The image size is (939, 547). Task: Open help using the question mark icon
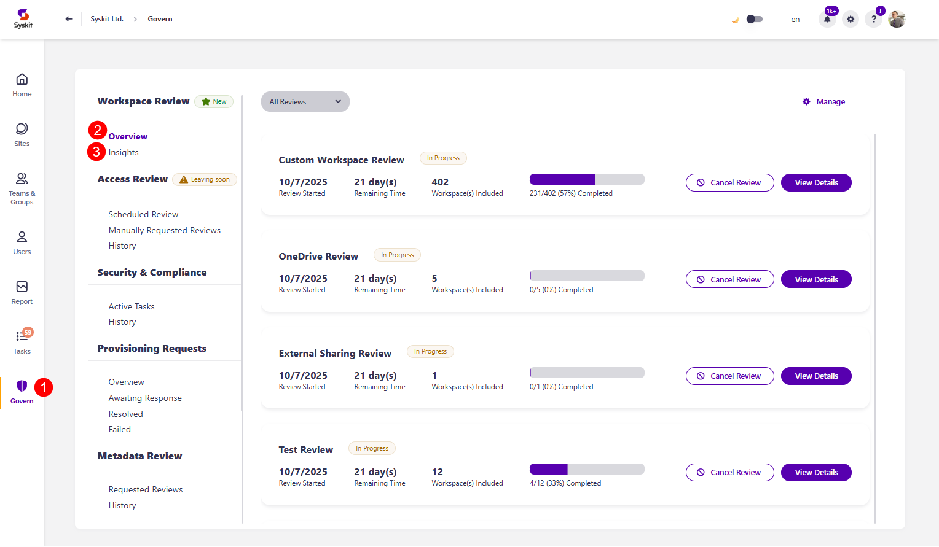pos(873,19)
